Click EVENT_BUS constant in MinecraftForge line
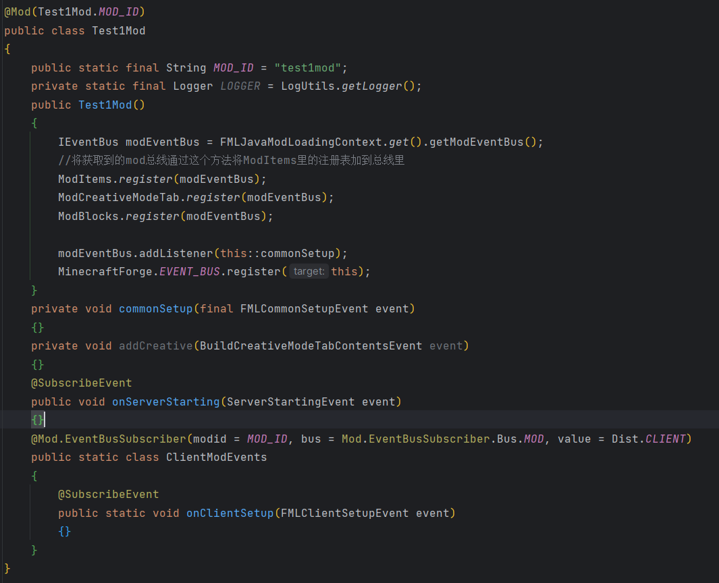This screenshot has width=719, height=583. [190, 272]
